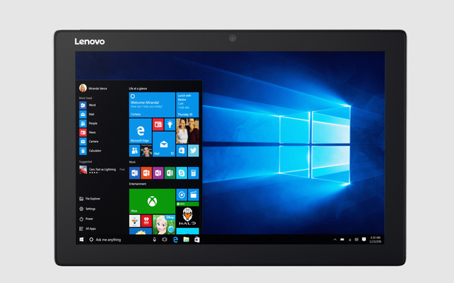
Task: Click the Cortana microphone icon in taskbar
Action: click(155, 240)
